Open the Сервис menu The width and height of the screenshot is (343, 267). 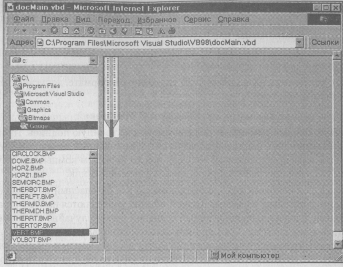[x=197, y=19]
